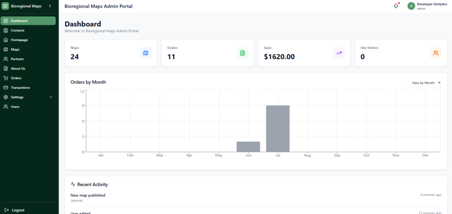Click the Maps icon in sidebar
The width and height of the screenshot is (452, 214).
click(6, 49)
